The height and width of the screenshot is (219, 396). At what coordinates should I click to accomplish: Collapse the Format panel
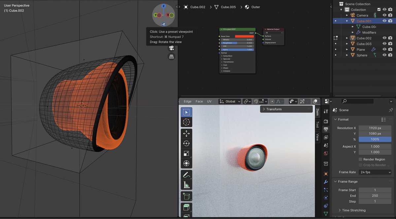click(335, 120)
